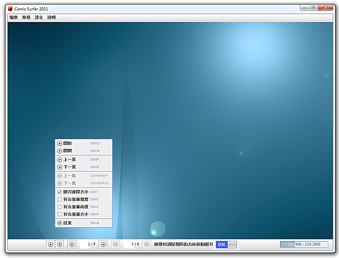339x258 pixels.
Task: Open the 檢視 (View) menu
Action: [x=26, y=18]
